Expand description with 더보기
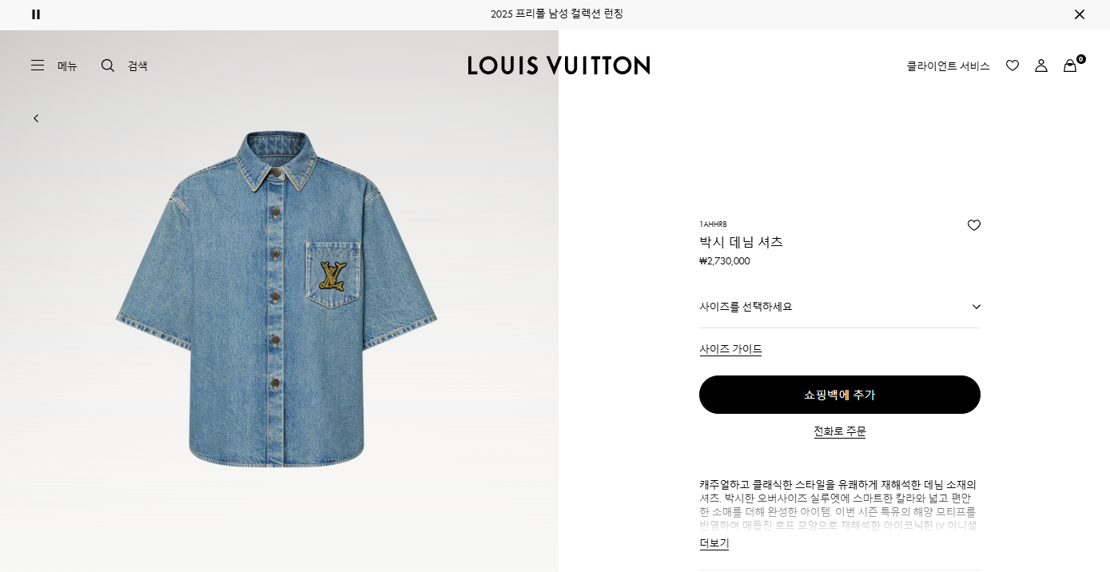Screen dimensions: 1110x572 (714, 543)
